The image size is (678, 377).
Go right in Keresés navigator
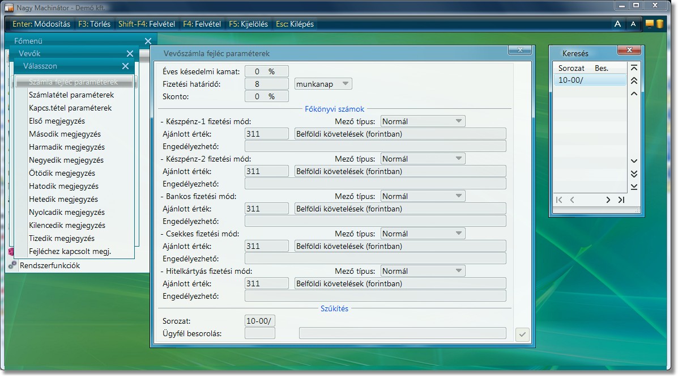608,200
